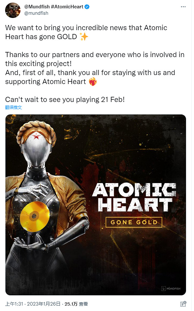
Task: Click the 上午1:31 timestamp
Action: pyautogui.click(x=14, y=304)
